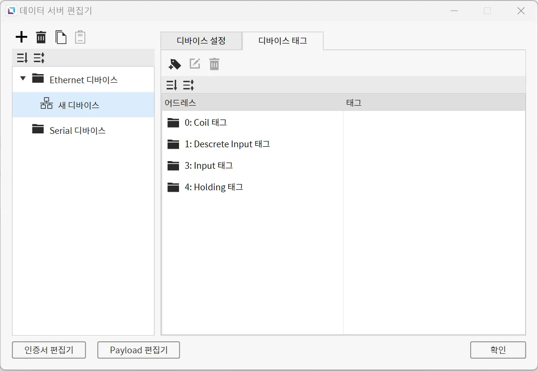The width and height of the screenshot is (538, 371).
Task: Open the 디바이스 태그 tab
Action: (283, 41)
